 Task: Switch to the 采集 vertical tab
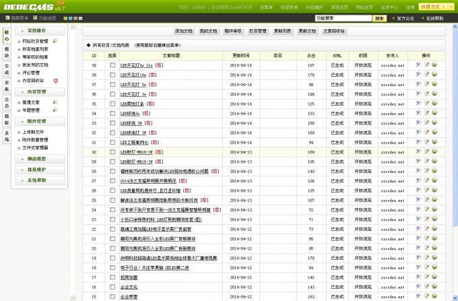click(7, 86)
